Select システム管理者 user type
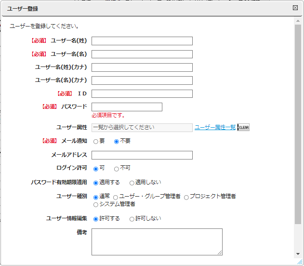304x266 pixels. coord(95,204)
